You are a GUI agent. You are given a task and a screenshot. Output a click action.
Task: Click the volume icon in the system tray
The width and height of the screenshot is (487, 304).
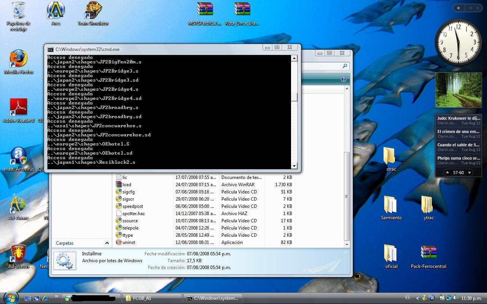[x=456, y=298]
